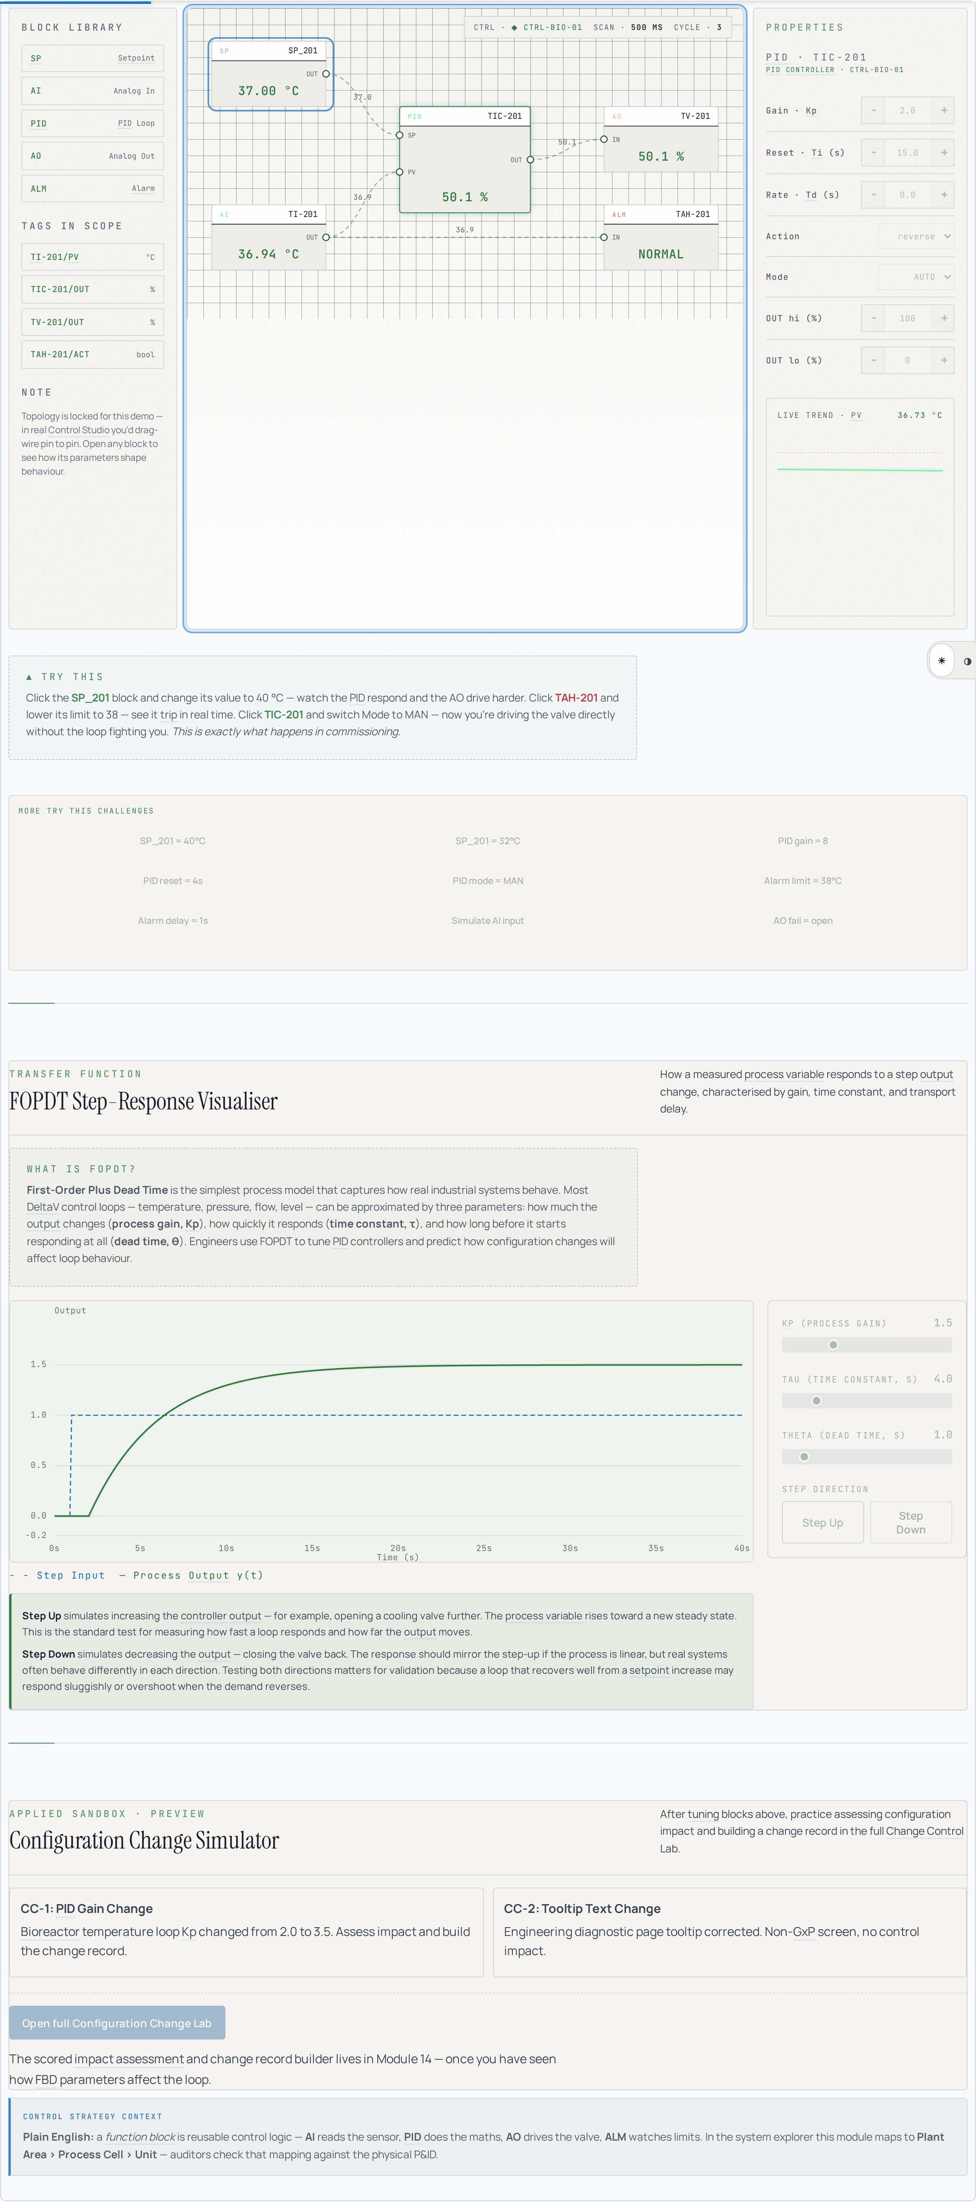Choose the Alarm delay = 1s challenge
Viewport: 976px width, 2202px height.
click(x=173, y=921)
